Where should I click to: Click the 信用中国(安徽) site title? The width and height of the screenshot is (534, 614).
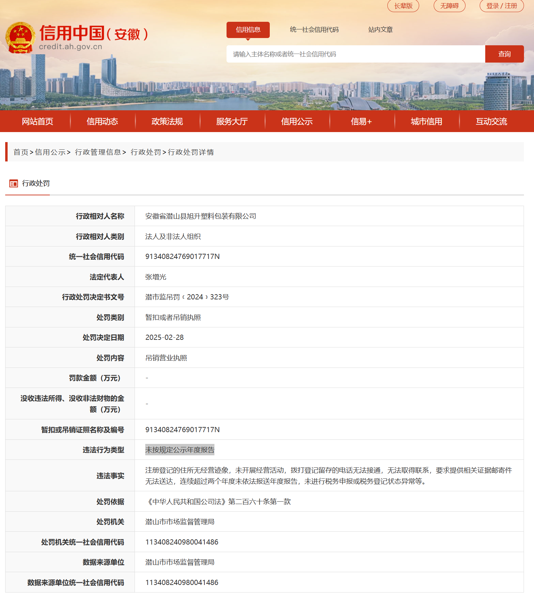(x=94, y=34)
